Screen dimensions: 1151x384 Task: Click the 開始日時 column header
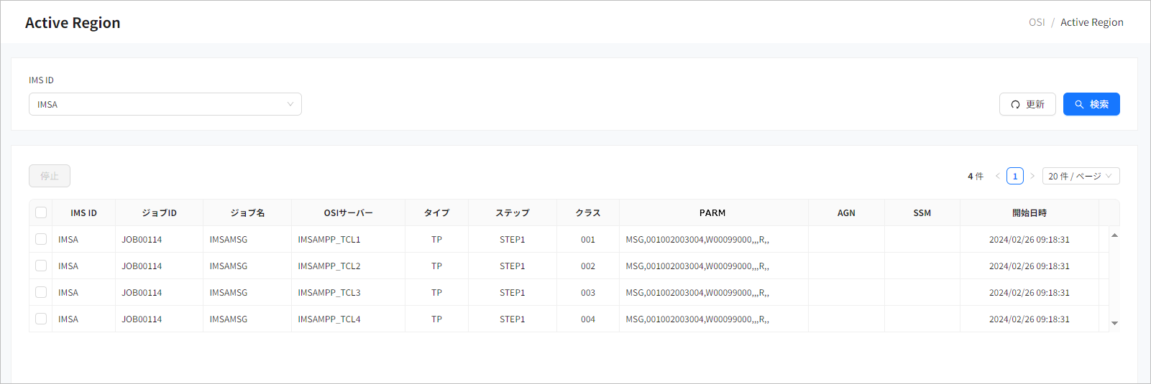1029,212
